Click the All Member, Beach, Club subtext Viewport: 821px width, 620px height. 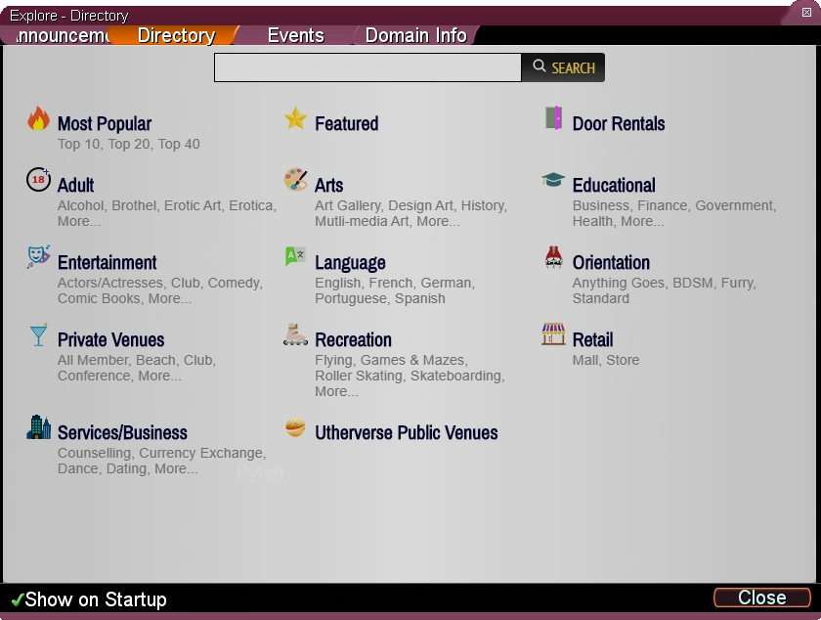pyautogui.click(x=136, y=360)
